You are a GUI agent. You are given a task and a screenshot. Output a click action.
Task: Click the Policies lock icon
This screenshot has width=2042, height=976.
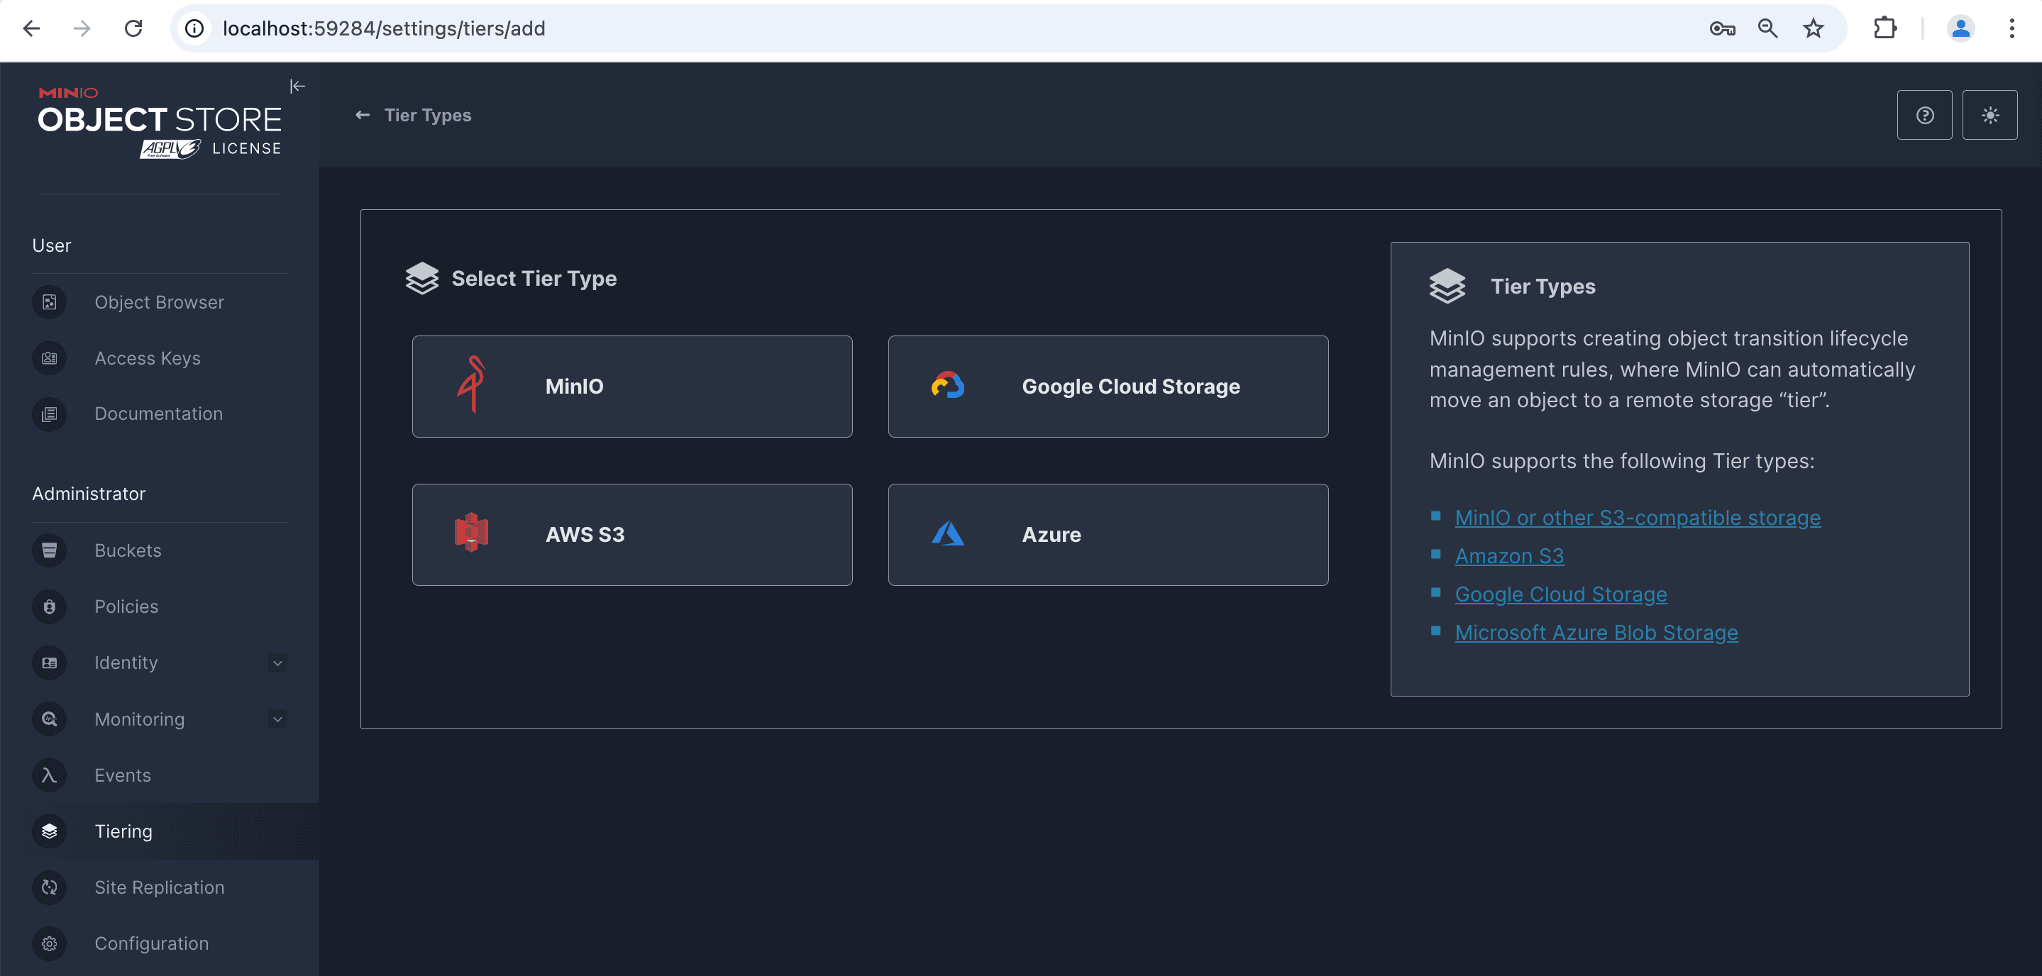coord(49,607)
